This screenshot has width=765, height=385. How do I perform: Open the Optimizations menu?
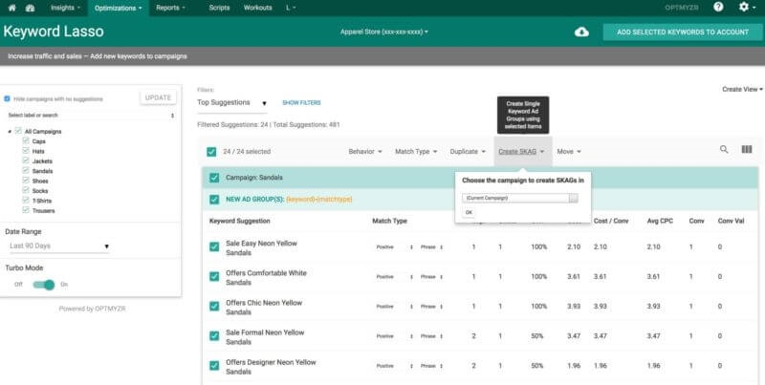[x=118, y=8]
